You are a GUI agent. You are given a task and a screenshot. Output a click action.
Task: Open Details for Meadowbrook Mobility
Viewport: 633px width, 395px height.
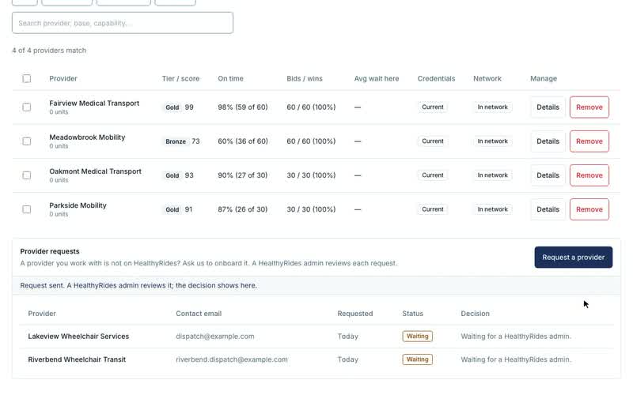[548, 141]
